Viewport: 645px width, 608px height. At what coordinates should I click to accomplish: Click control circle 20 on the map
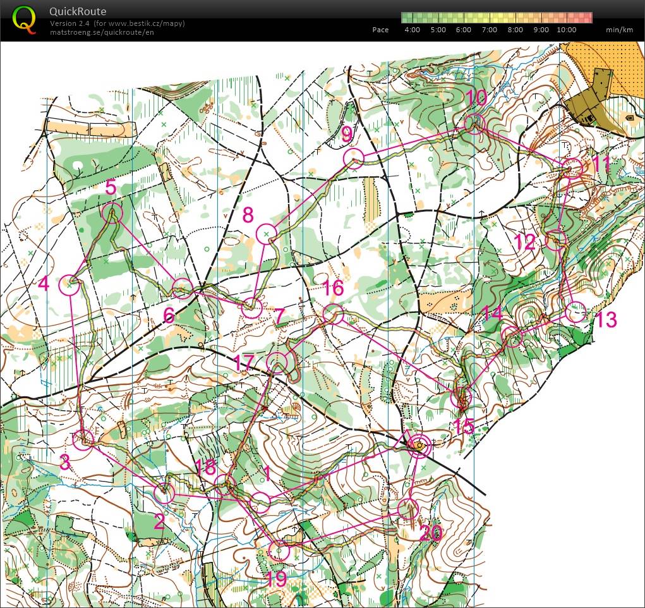(408, 508)
